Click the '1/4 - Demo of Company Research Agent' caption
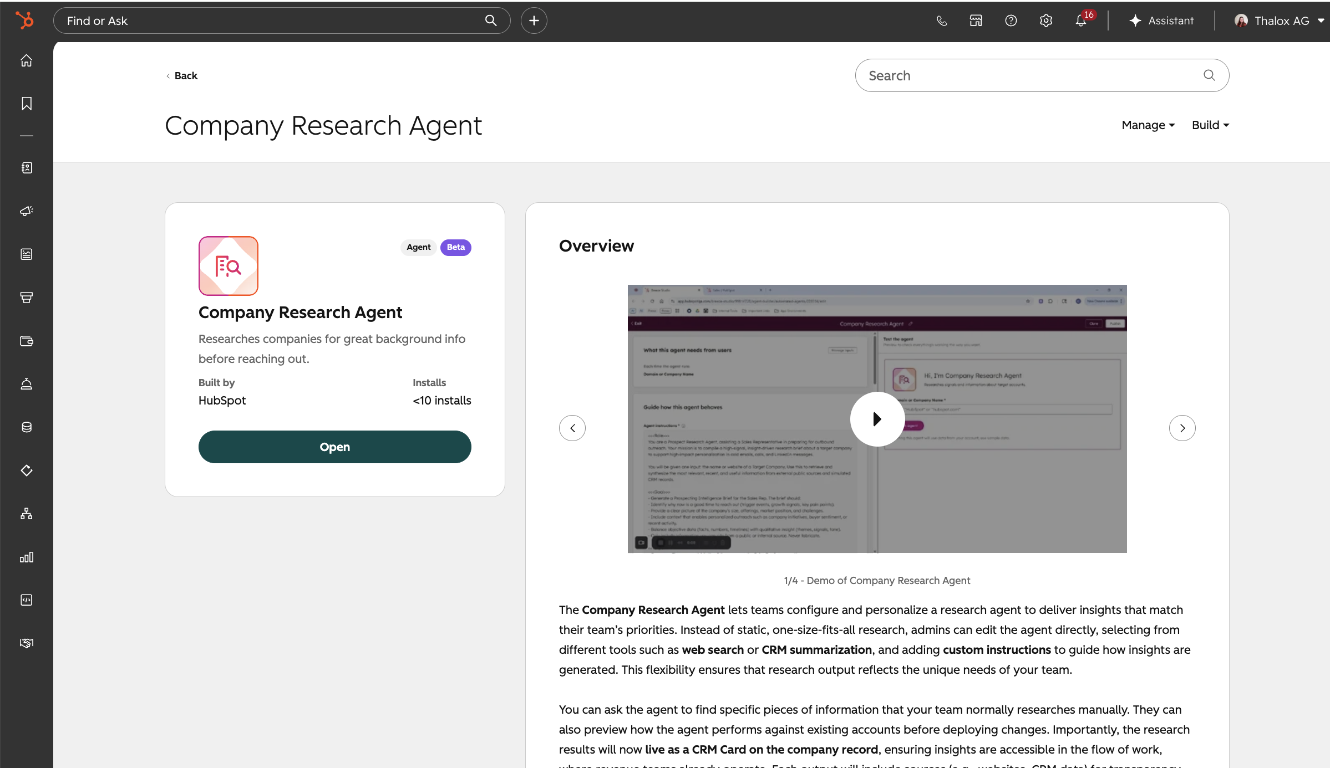1330x768 pixels. click(x=877, y=581)
